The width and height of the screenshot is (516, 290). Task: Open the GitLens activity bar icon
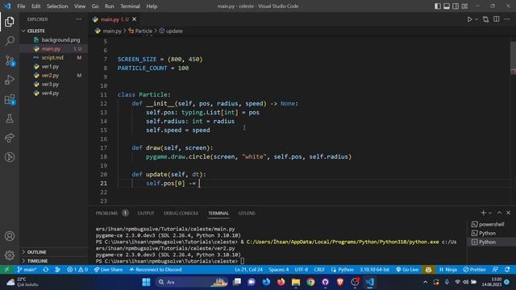(10, 157)
